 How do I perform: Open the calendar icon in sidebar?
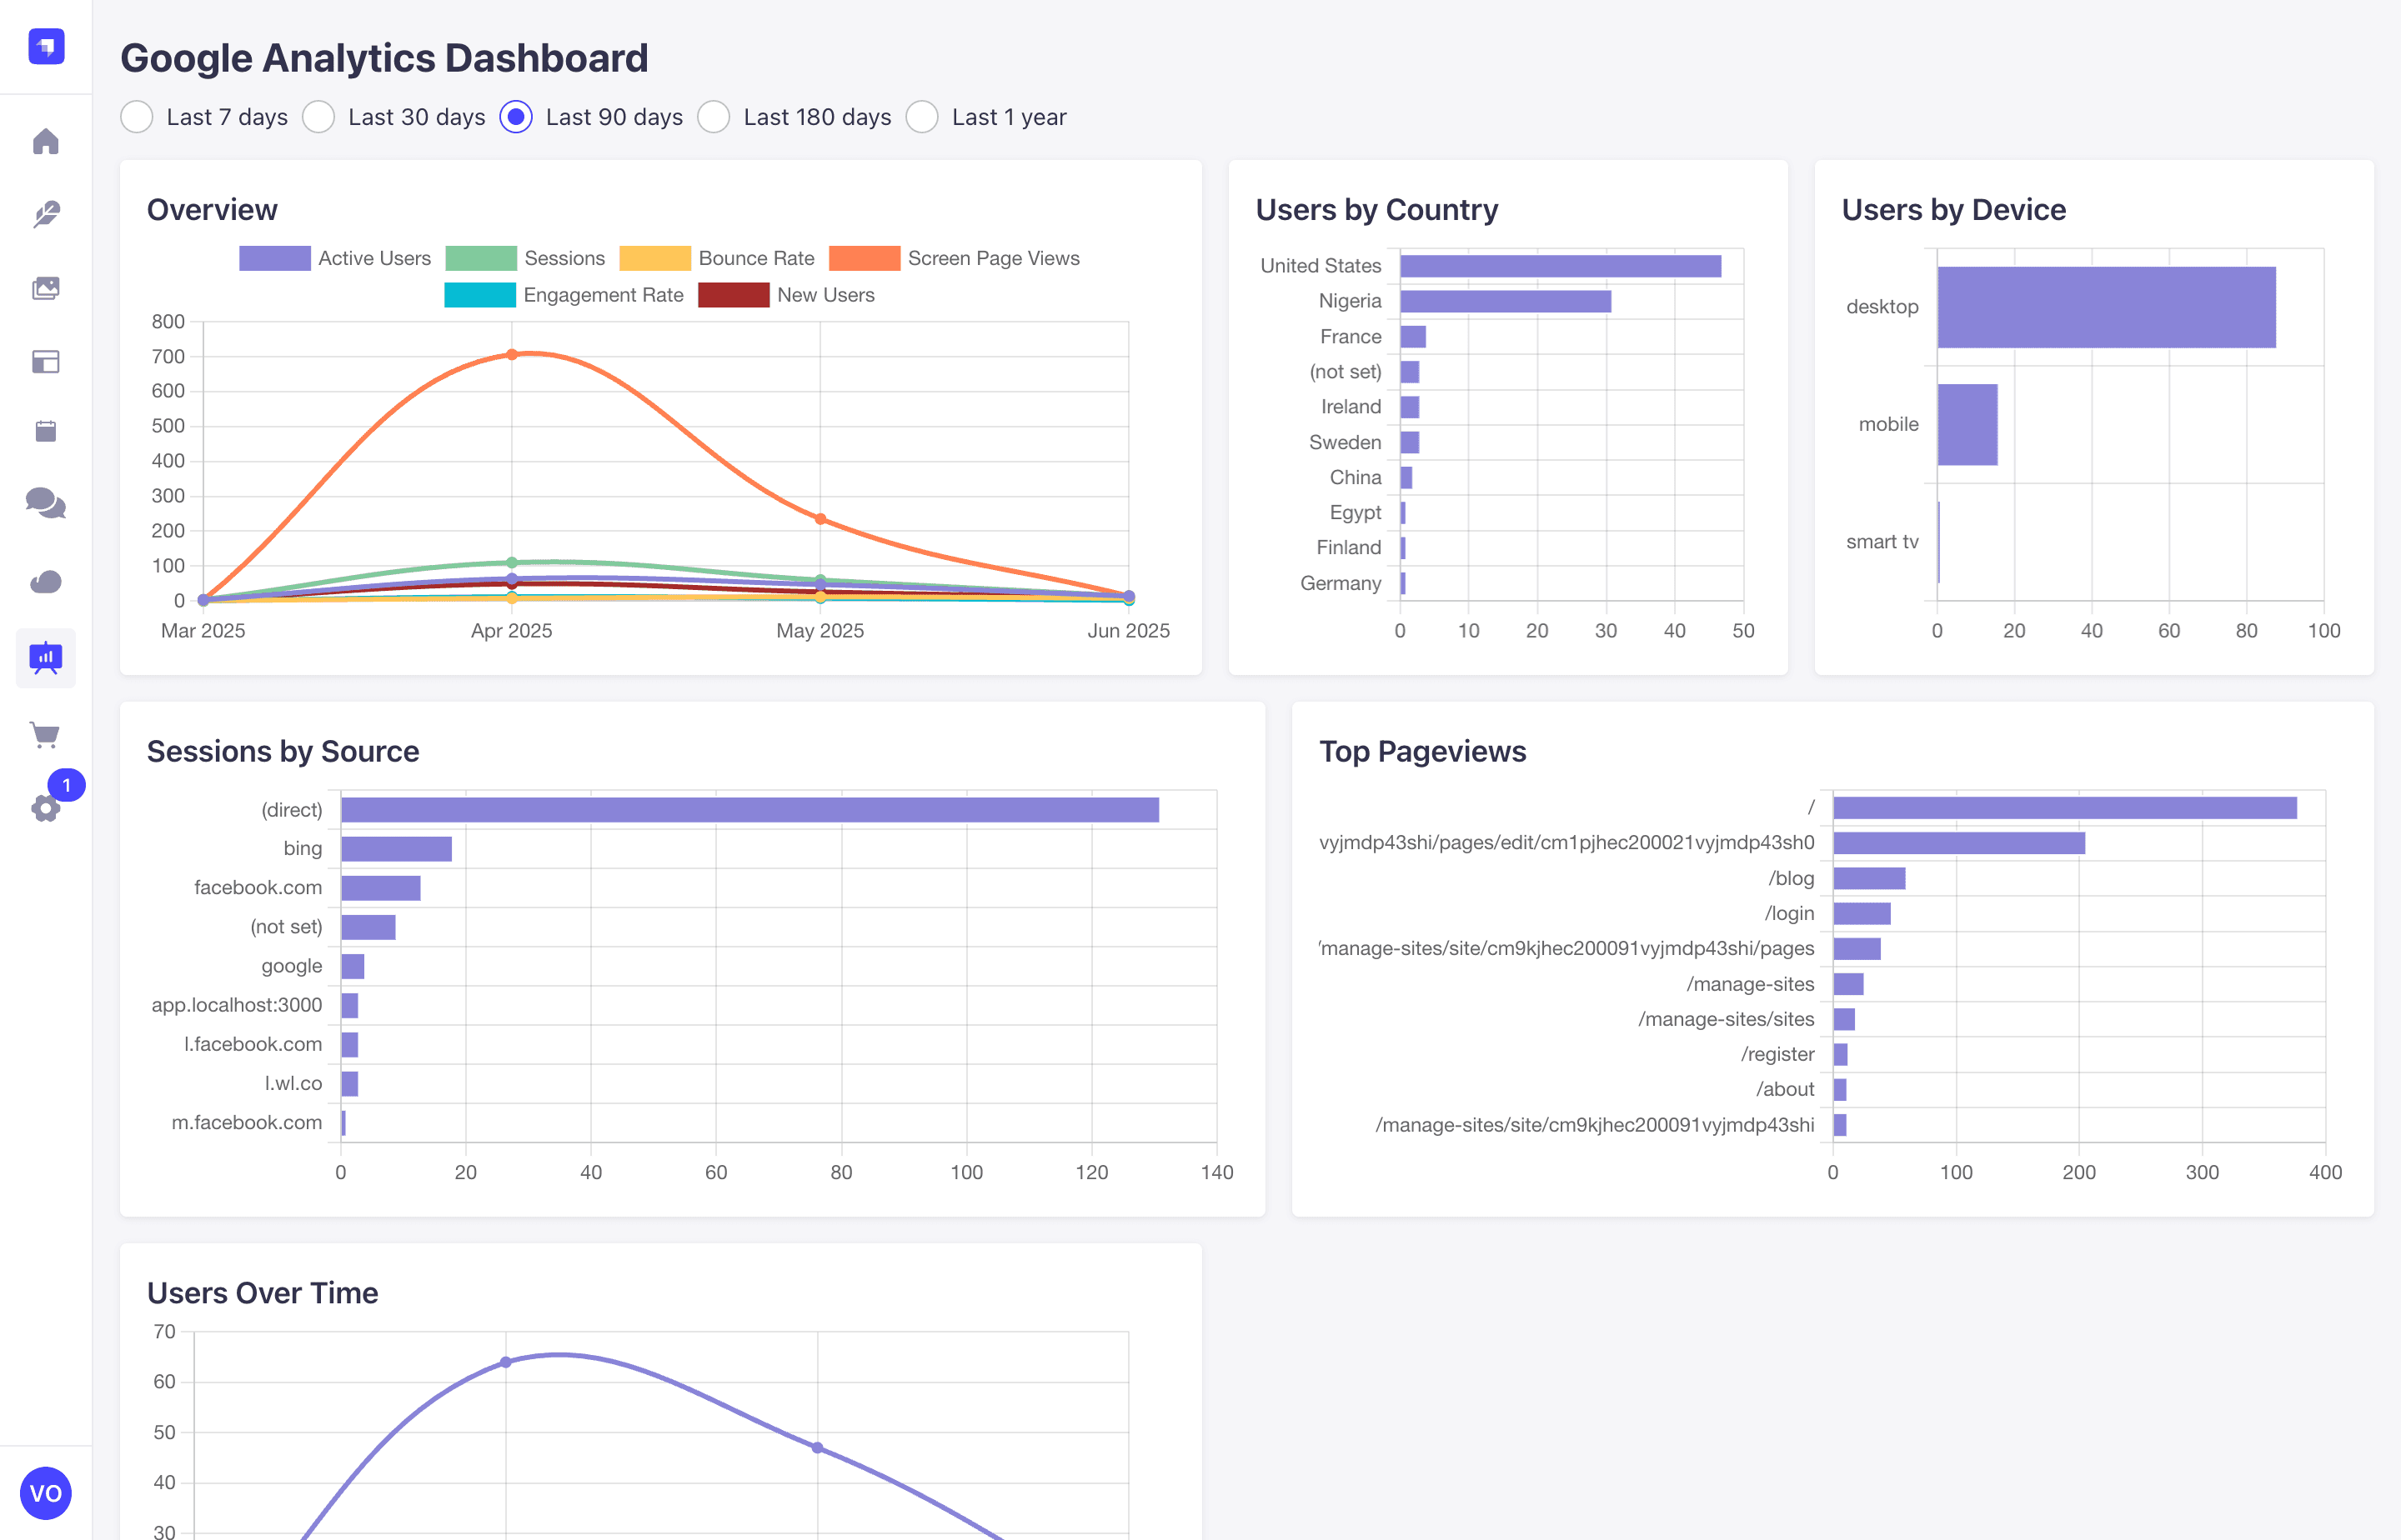pos(46,431)
